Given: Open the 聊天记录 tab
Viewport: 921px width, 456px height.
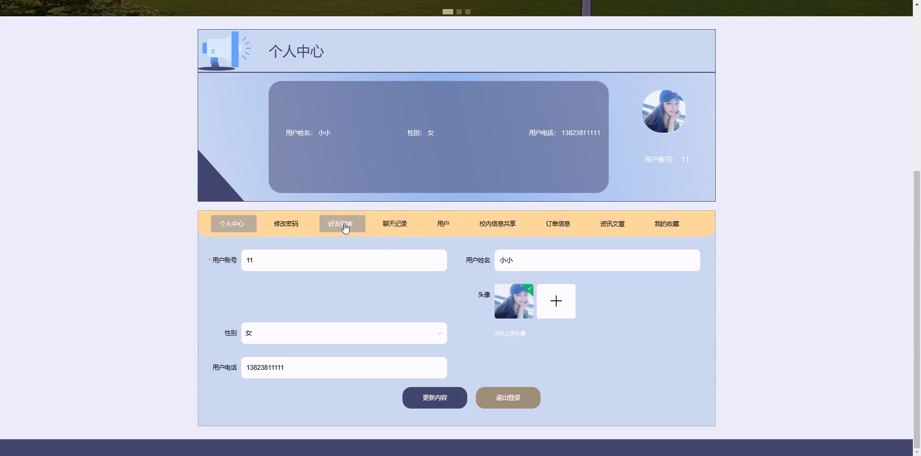Looking at the screenshot, I should [394, 224].
